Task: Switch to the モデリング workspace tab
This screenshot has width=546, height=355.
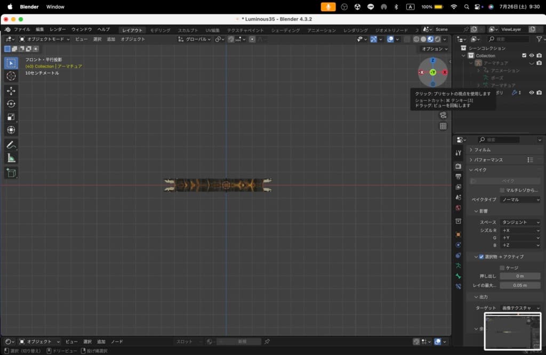Action: 160,30
